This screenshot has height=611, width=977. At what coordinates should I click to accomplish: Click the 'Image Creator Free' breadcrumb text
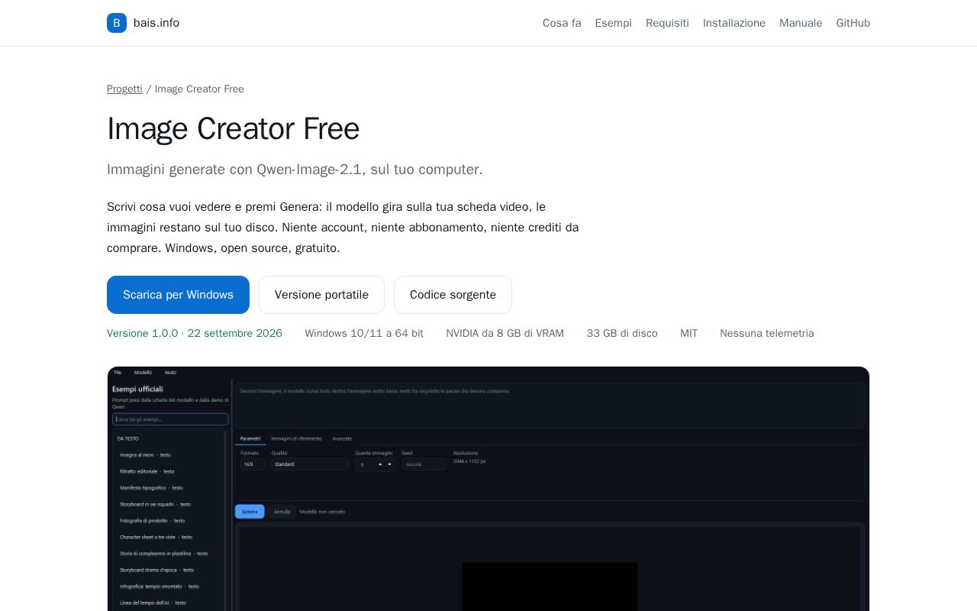[199, 89]
